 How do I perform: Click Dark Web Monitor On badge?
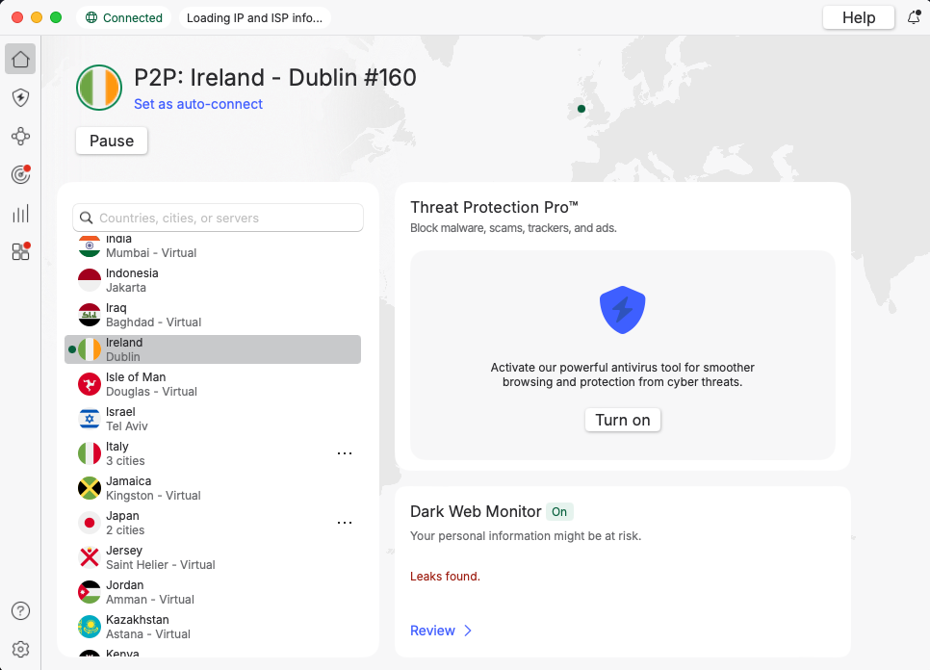click(x=559, y=512)
